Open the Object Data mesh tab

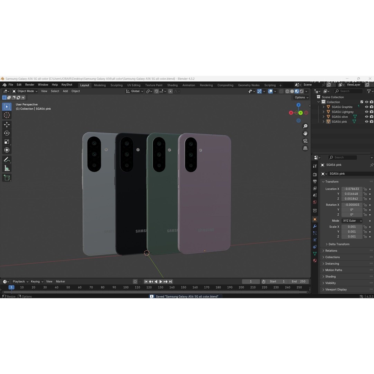point(315,253)
